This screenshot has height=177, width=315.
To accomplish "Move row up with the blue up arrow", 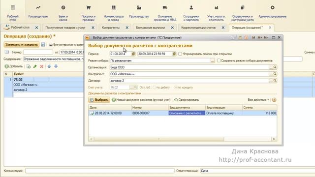I will tap(49, 66).
